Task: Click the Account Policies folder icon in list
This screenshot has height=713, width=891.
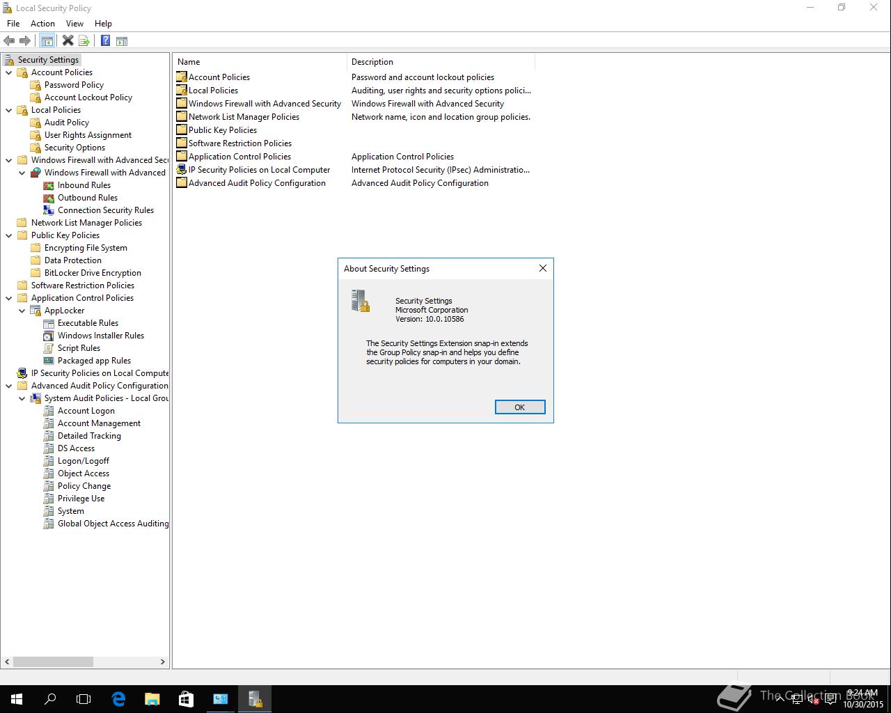Action: [x=182, y=77]
